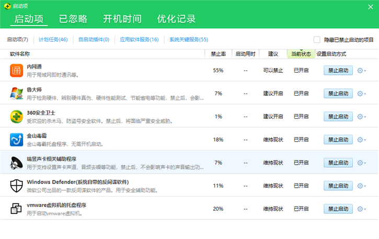Open gear settings dropdown for 金山毒霸
This screenshot has width=379, height=239.
pos(361,140)
